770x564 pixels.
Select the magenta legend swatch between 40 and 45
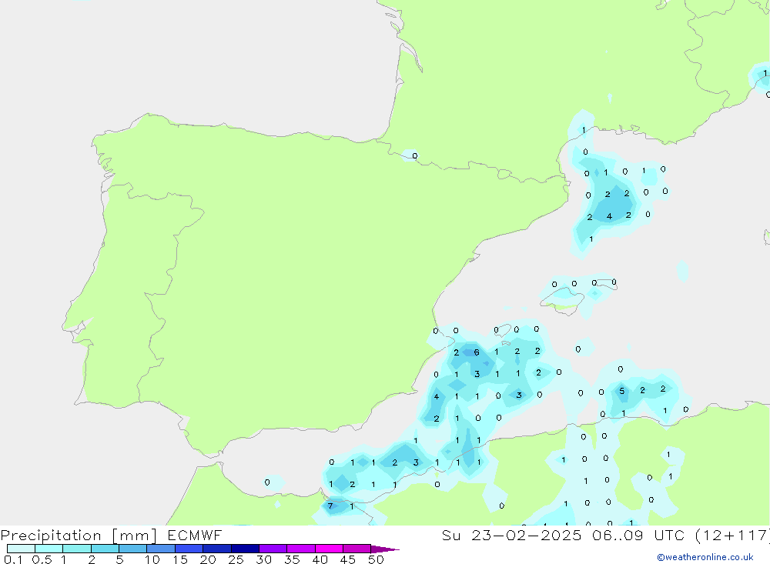coord(329,549)
